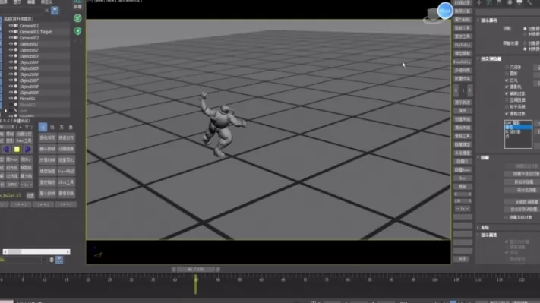Select Camera001.Target in scene list
The width and height of the screenshot is (540, 303).
[x=36, y=32]
